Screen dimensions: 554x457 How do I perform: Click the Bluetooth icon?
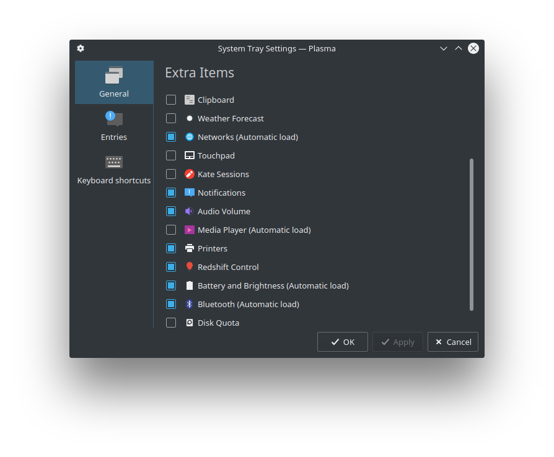click(x=190, y=304)
